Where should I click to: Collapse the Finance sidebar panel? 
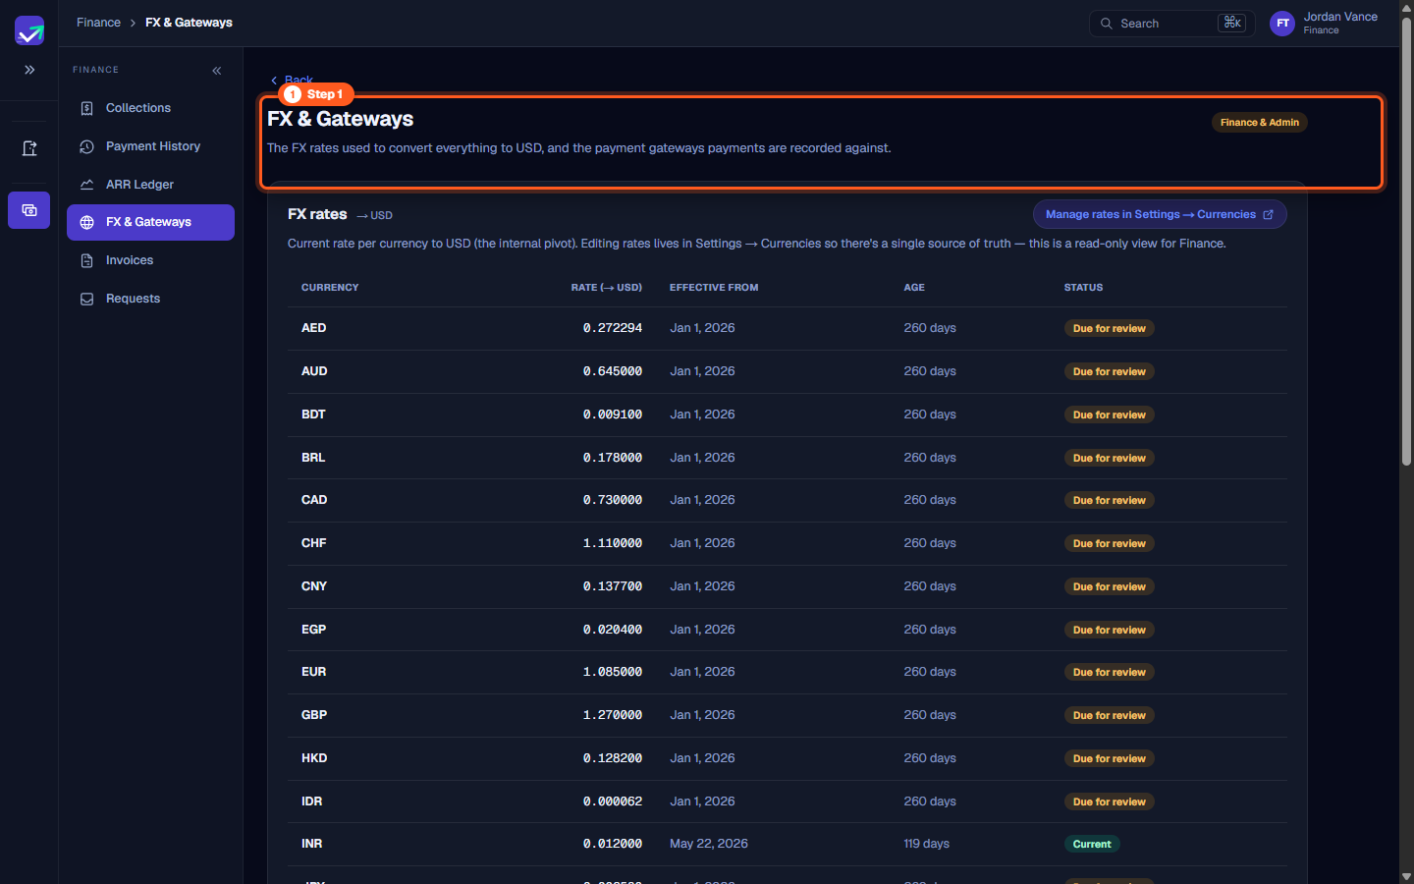[x=217, y=71]
